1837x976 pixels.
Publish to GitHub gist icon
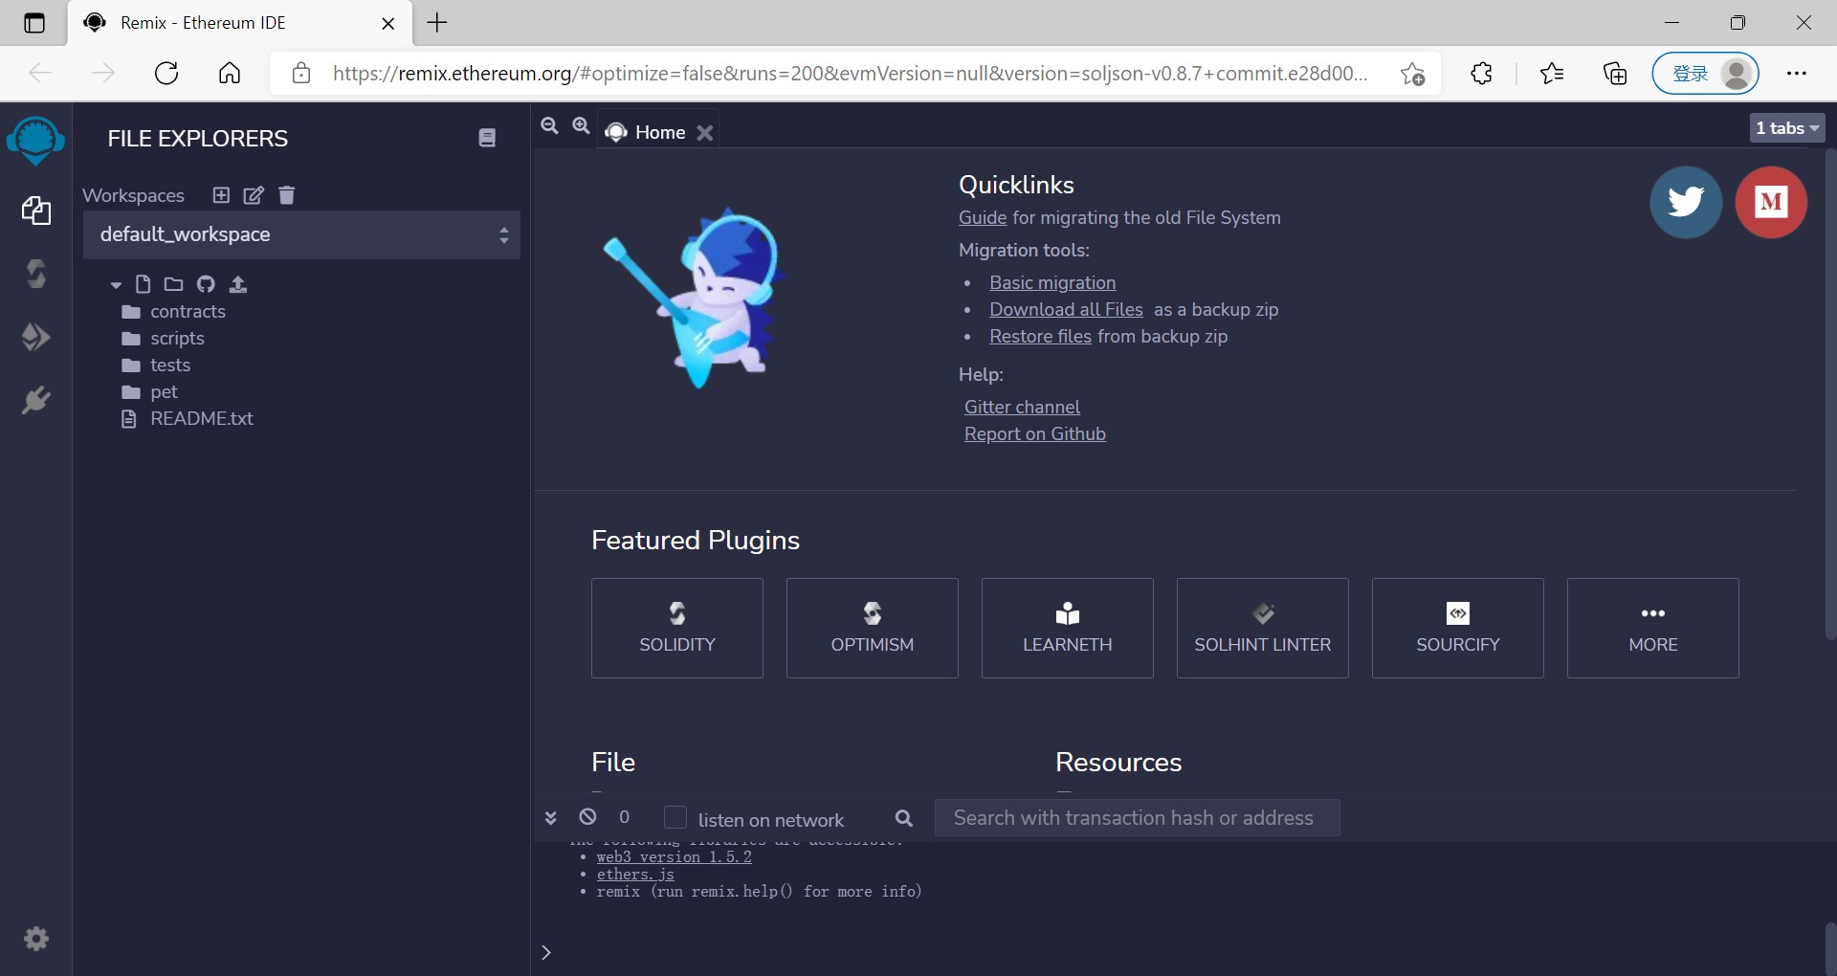(206, 284)
